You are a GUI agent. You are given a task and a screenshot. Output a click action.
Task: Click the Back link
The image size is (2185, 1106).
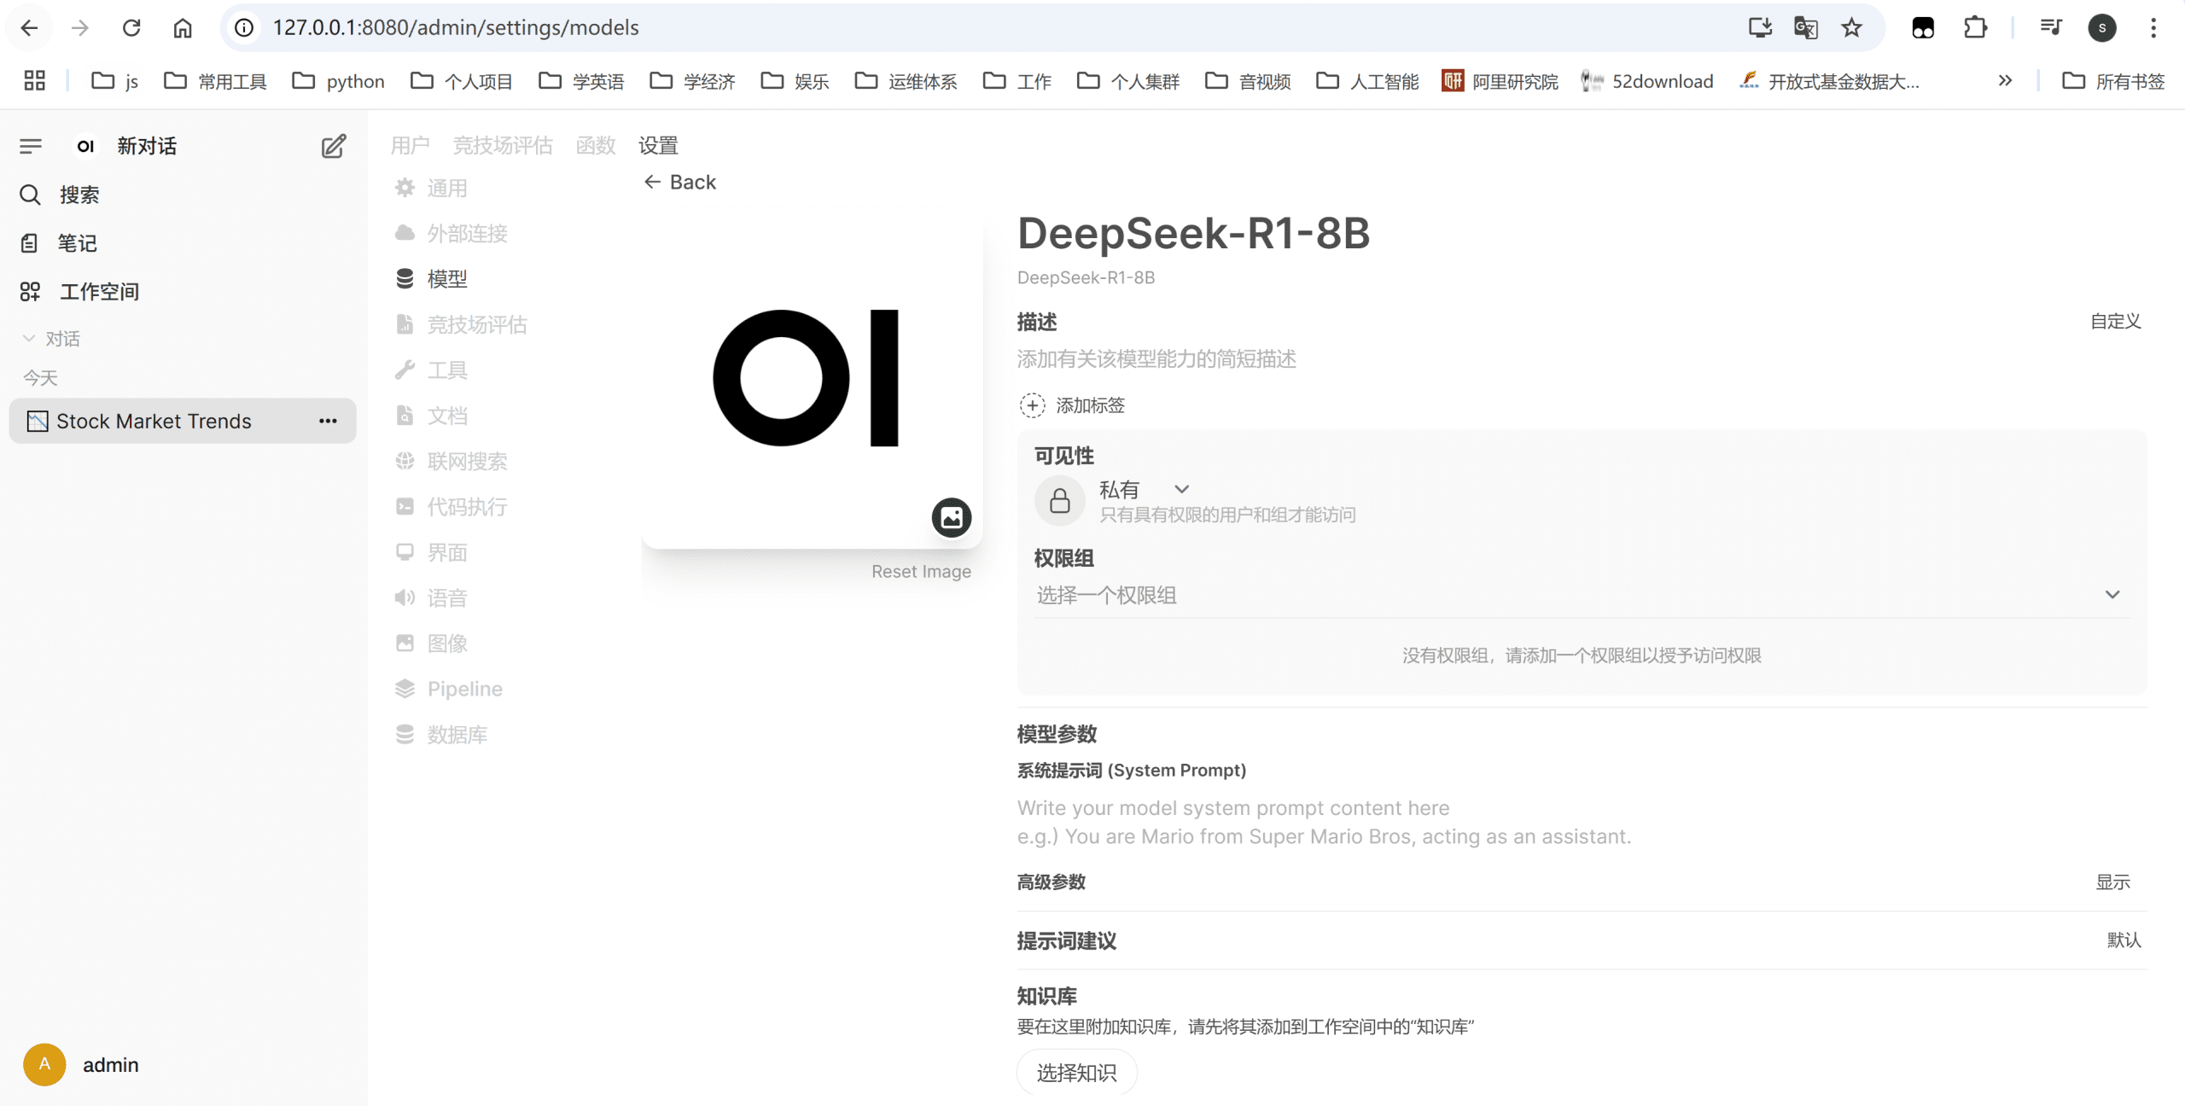coord(680,182)
